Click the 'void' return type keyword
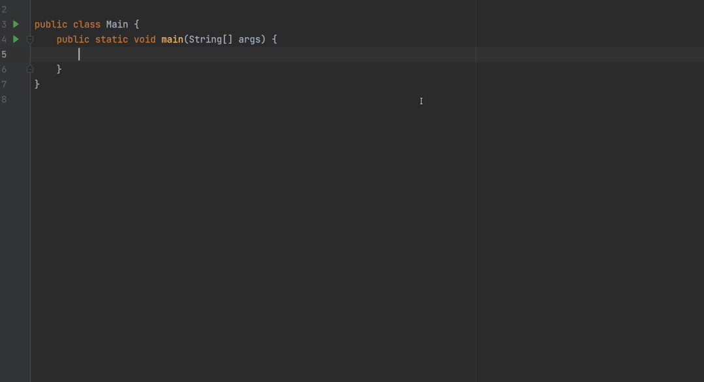The image size is (704, 382). (x=145, y=39)
